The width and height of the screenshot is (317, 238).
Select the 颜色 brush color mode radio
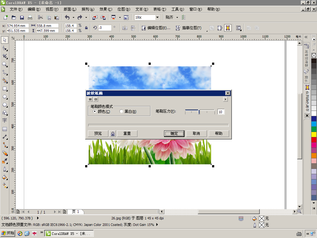[x=94, y=111]
